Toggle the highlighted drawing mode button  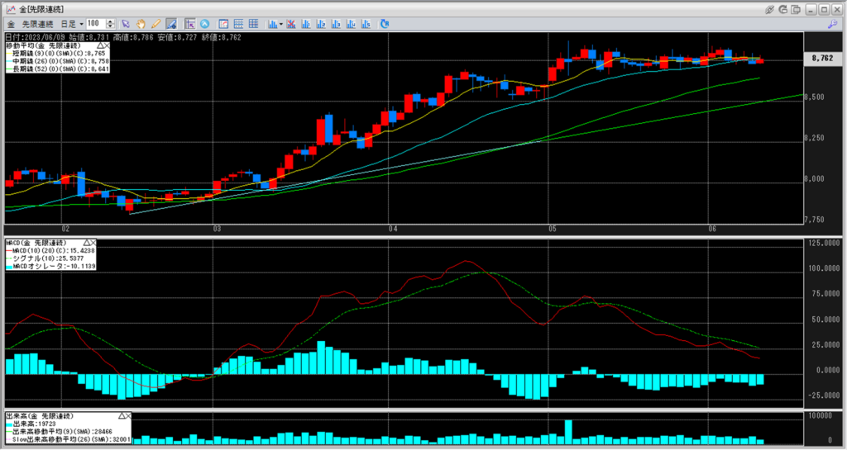click(170, 24)
